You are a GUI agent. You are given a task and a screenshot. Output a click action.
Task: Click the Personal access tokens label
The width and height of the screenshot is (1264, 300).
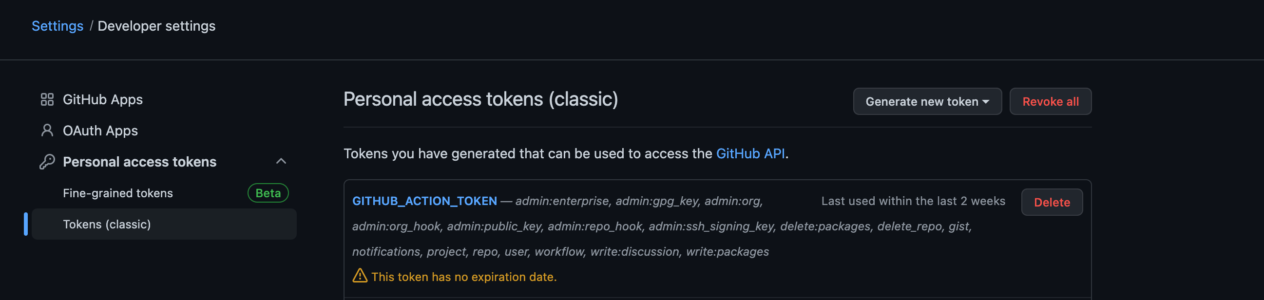click(x=139, y=161)
